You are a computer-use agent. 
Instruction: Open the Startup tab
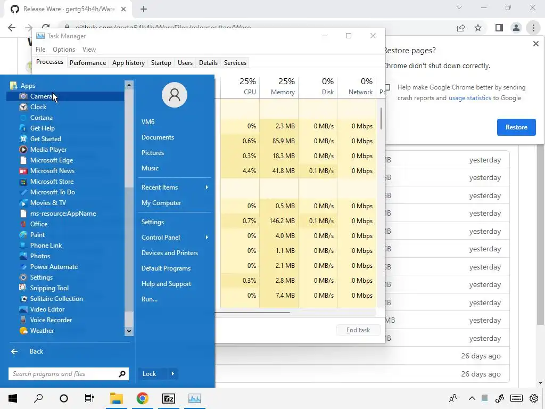pos(161,63)
